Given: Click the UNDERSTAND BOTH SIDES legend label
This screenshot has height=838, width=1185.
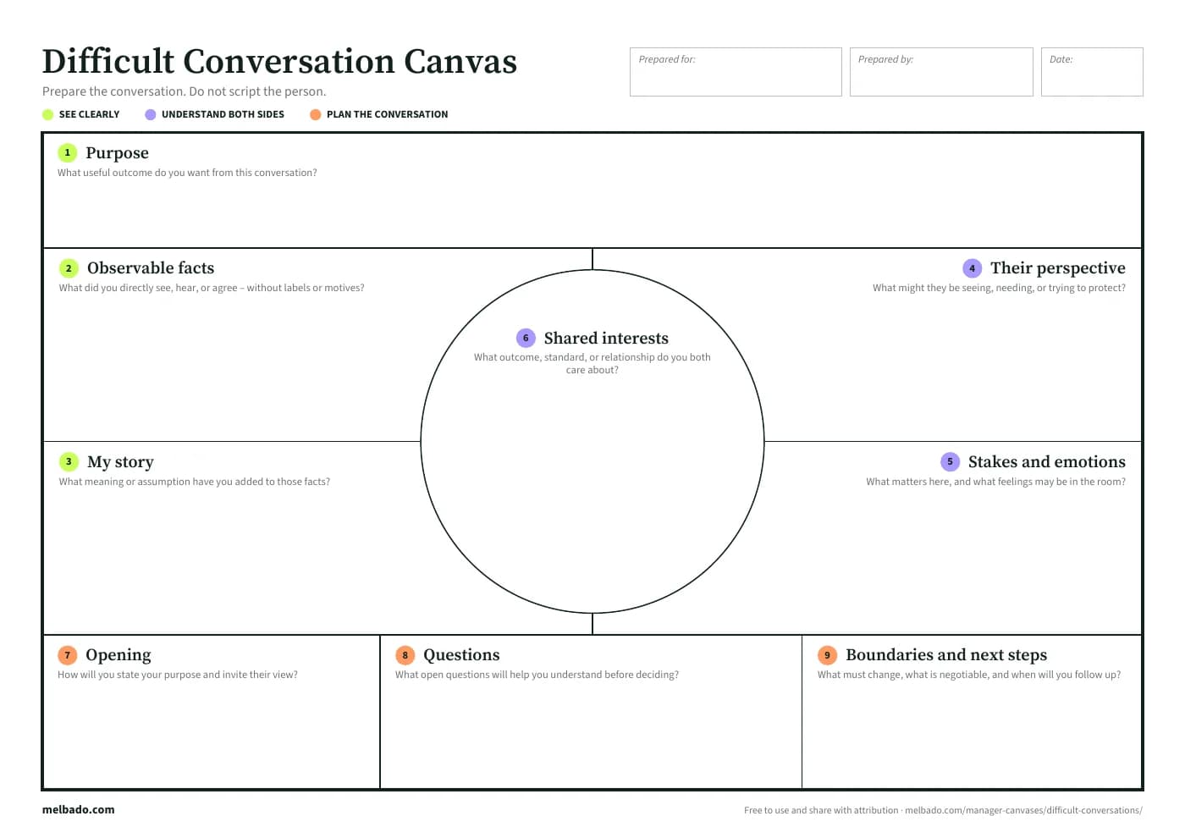Looking at the screenshot, I should pyautogui.click(x=223, y=115).
